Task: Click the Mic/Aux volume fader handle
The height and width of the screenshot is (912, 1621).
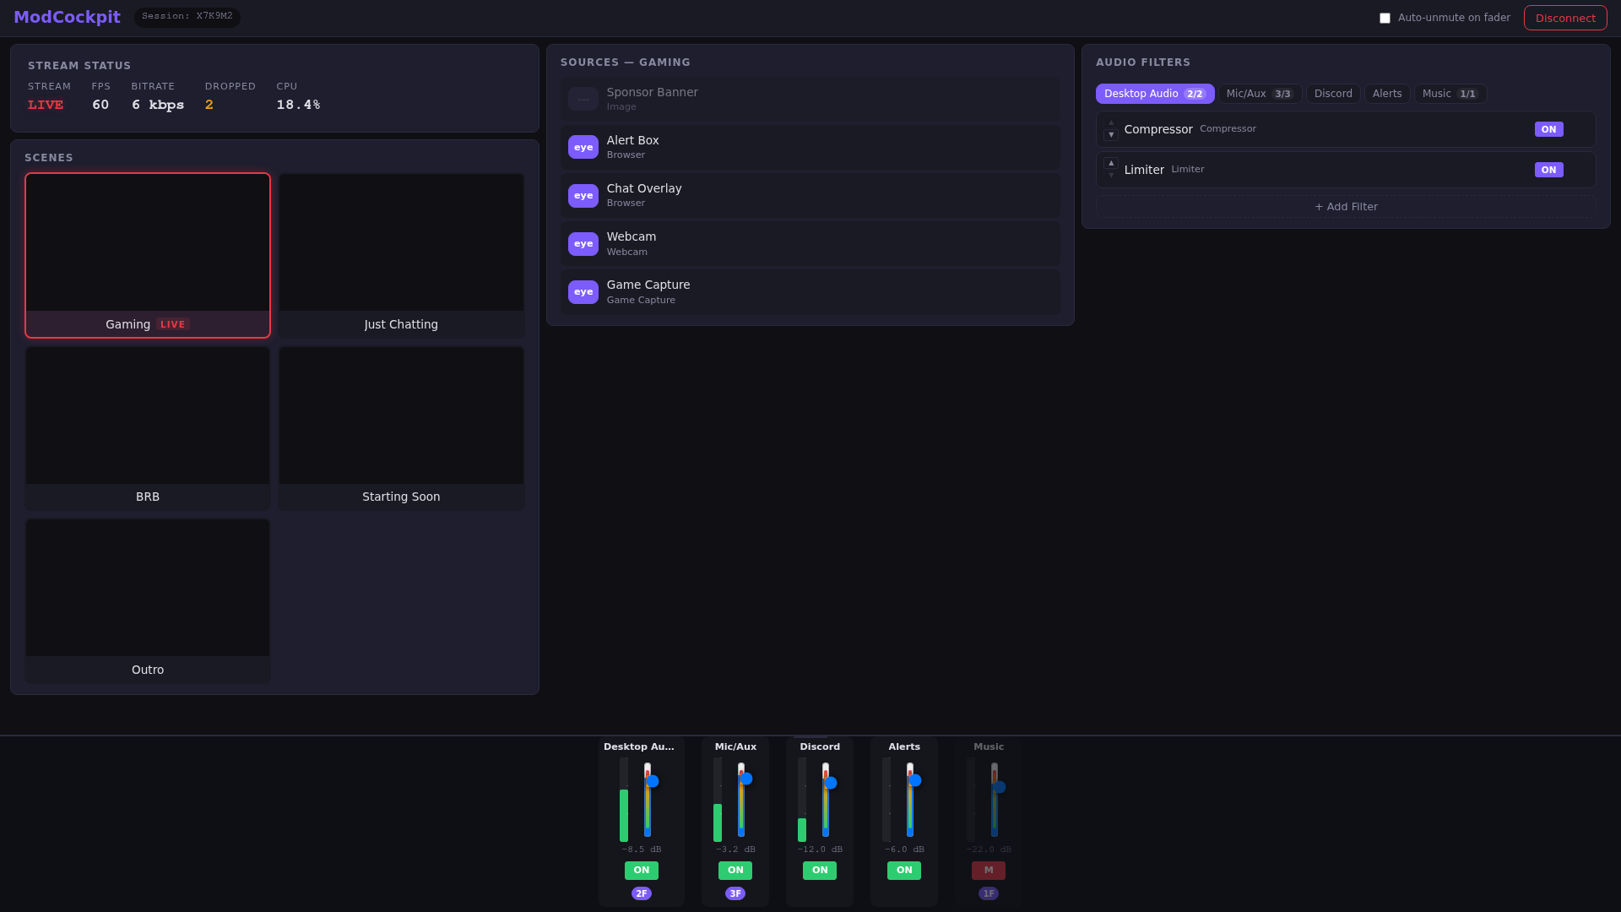Action: [x=745, y=779]
